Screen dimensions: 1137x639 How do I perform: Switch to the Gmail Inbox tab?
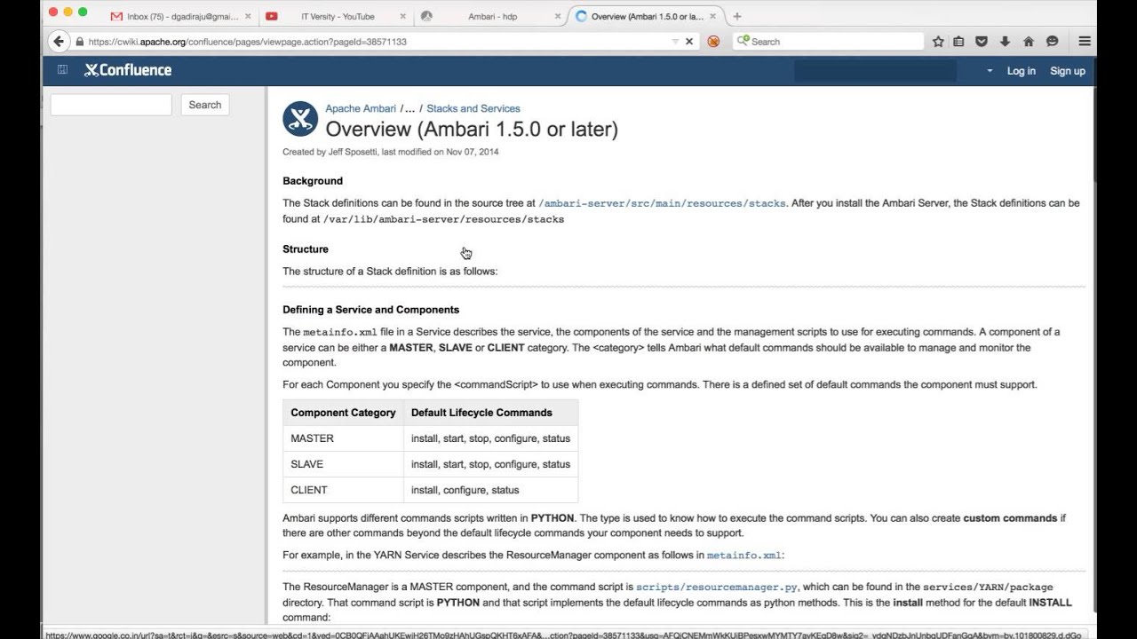point(180,16)
